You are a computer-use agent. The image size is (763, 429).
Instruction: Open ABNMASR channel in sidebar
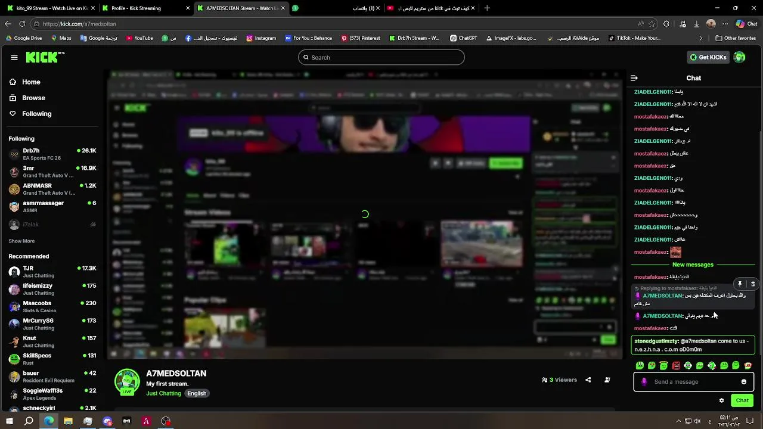(52, 189)
